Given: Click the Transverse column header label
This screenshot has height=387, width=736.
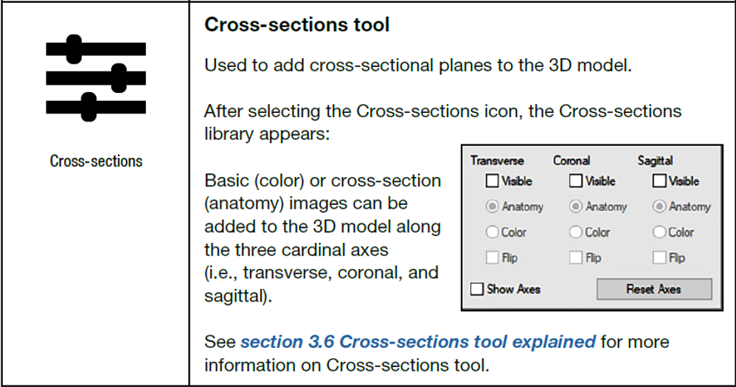Looking at the screenshot, I should tap(497, 161).
